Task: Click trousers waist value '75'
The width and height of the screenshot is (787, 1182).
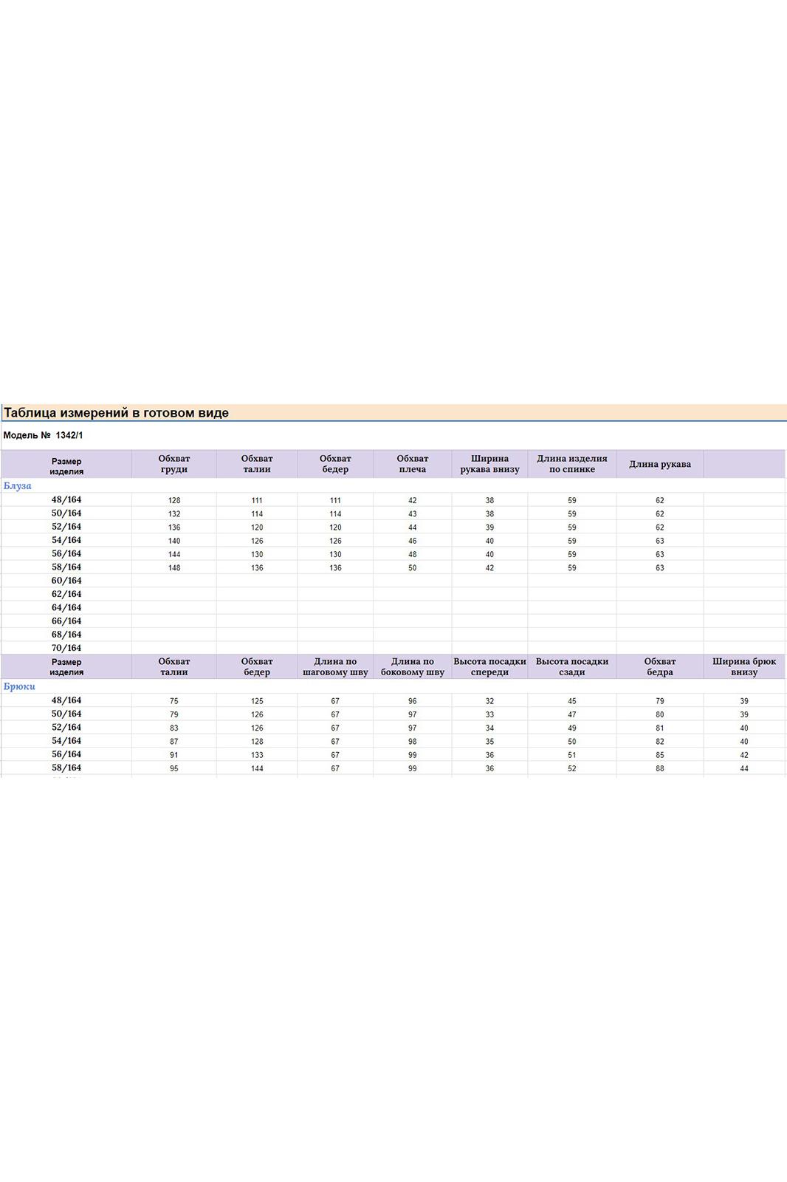Action: coord(174,701)
